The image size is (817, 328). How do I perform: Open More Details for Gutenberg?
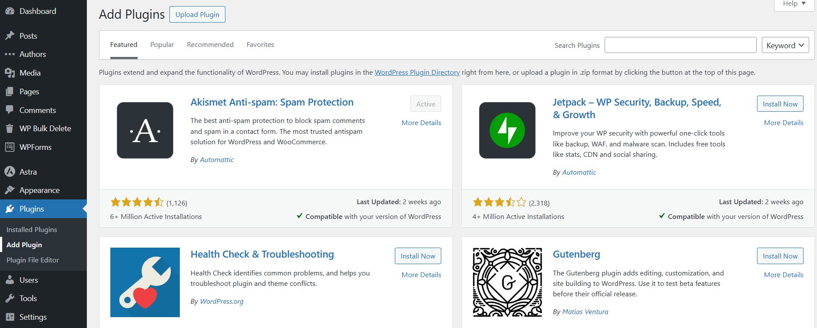point(784,275)
